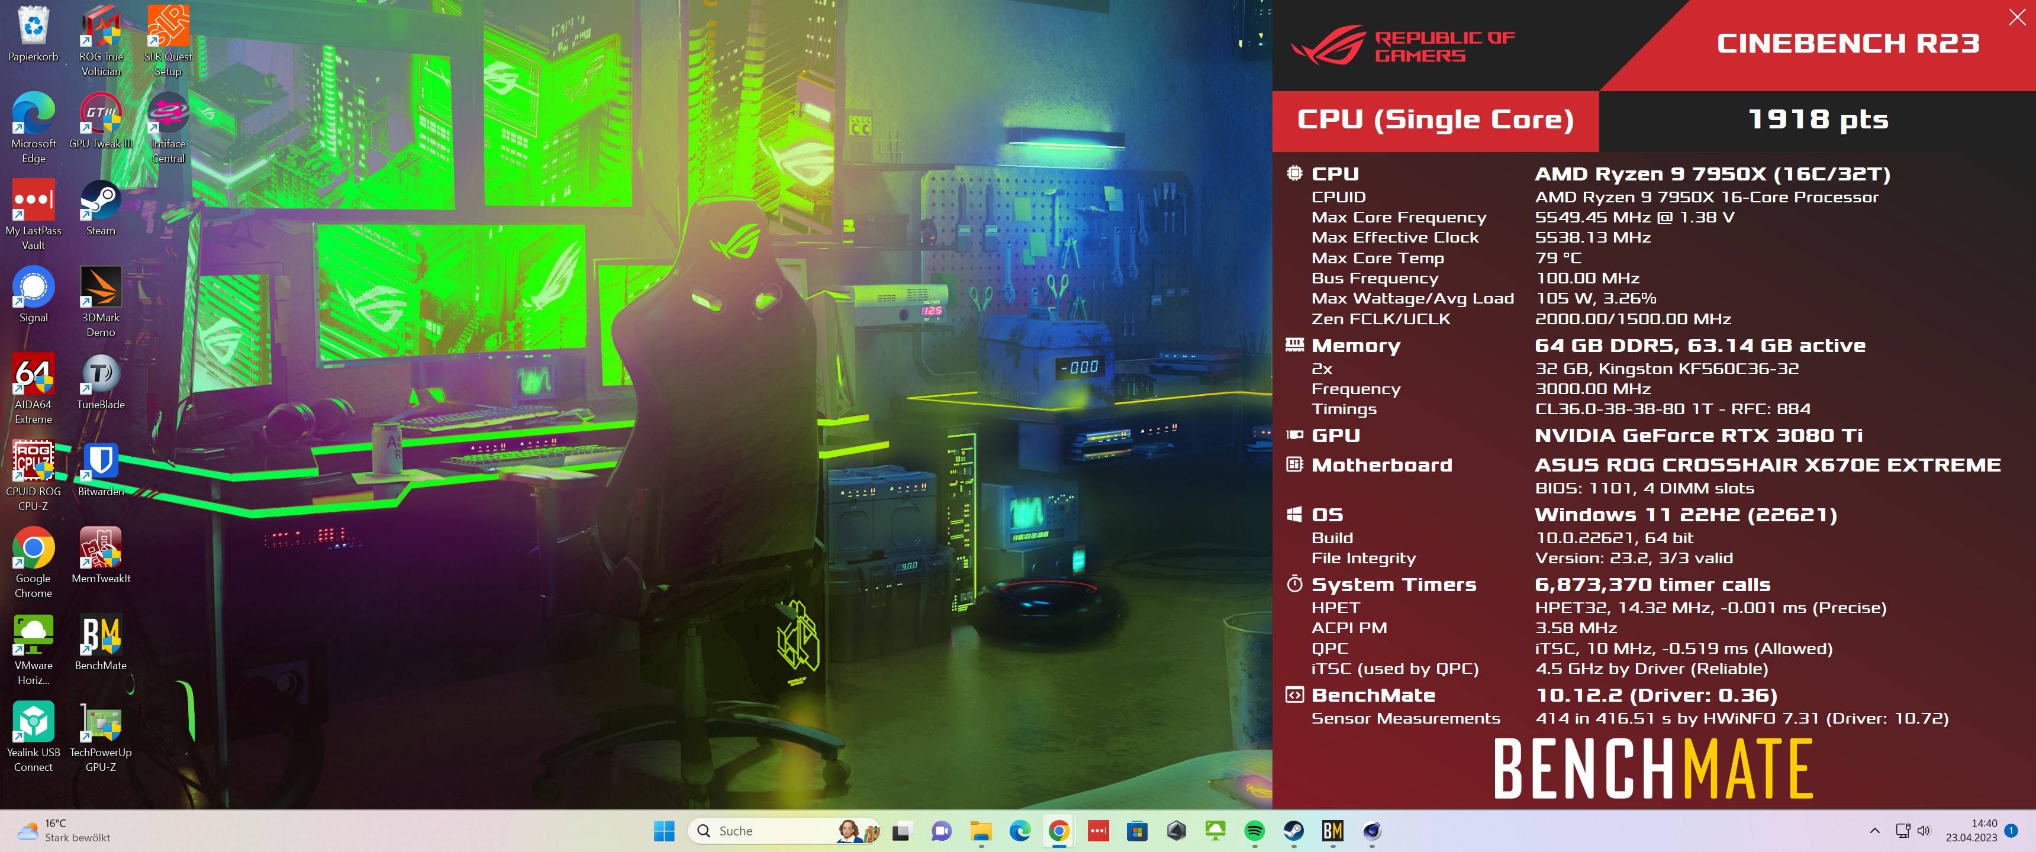Switch to BenchMate in the taskbar
This screenshot has width=2036, height=852.
point(1332,831)
